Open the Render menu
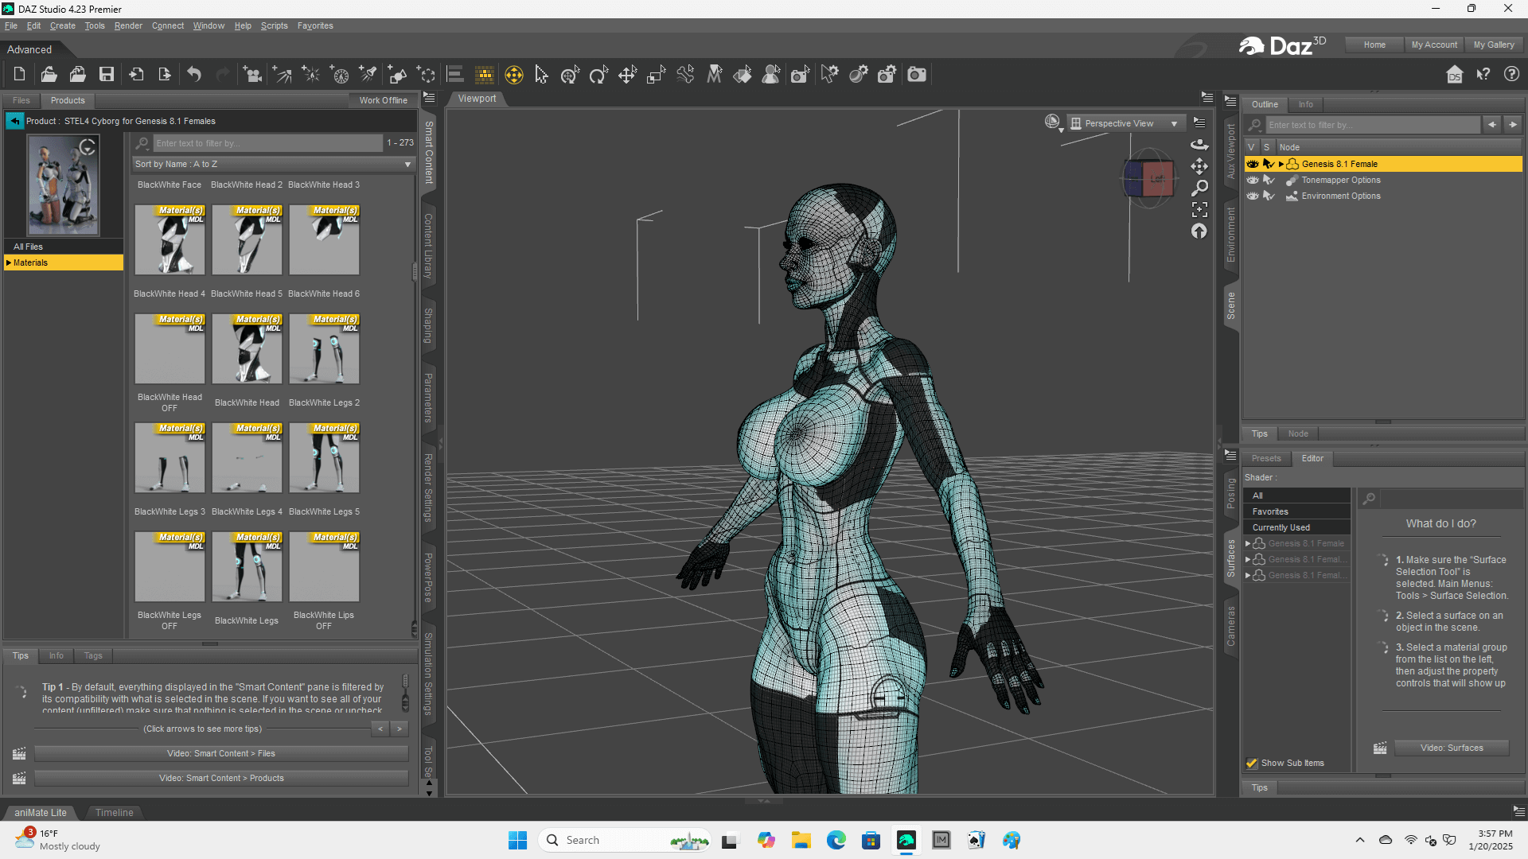The width and height of the screenshot is (1528, 859). 128,26
